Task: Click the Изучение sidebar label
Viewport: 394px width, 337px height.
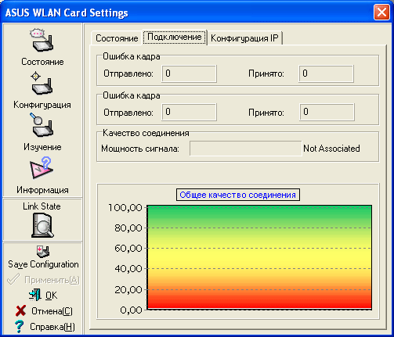Action: click(42, 147)
